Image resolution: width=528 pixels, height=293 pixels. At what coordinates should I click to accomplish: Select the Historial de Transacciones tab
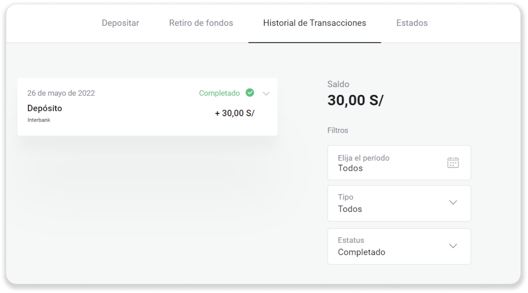coord(314,23)
